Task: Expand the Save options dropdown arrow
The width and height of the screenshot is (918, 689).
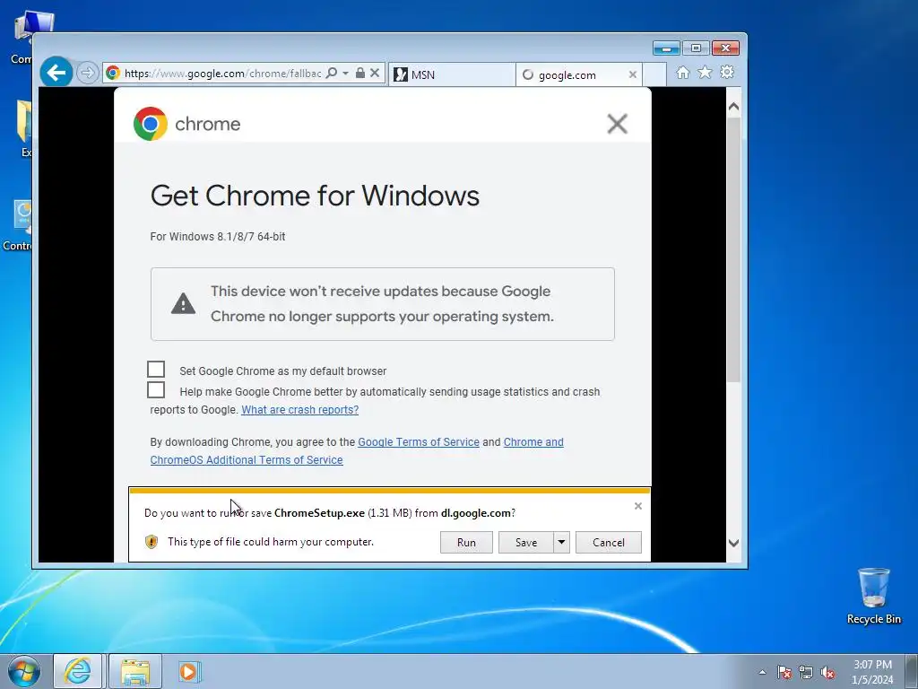Action: click(x=561, y=543)
